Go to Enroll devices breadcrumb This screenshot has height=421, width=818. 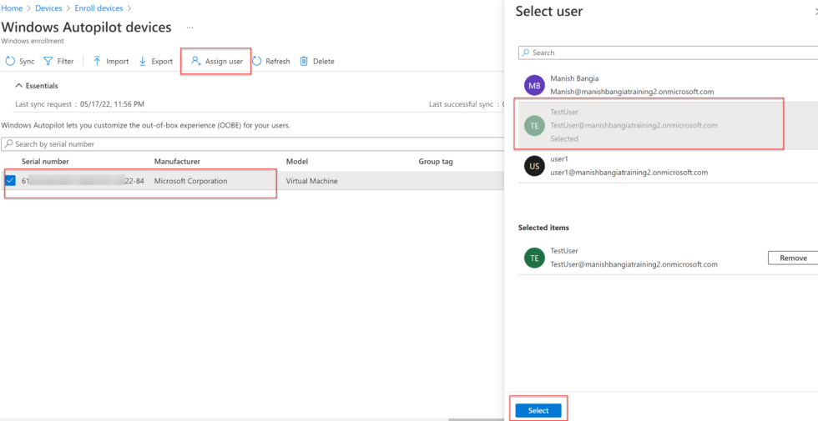[99, 8]
